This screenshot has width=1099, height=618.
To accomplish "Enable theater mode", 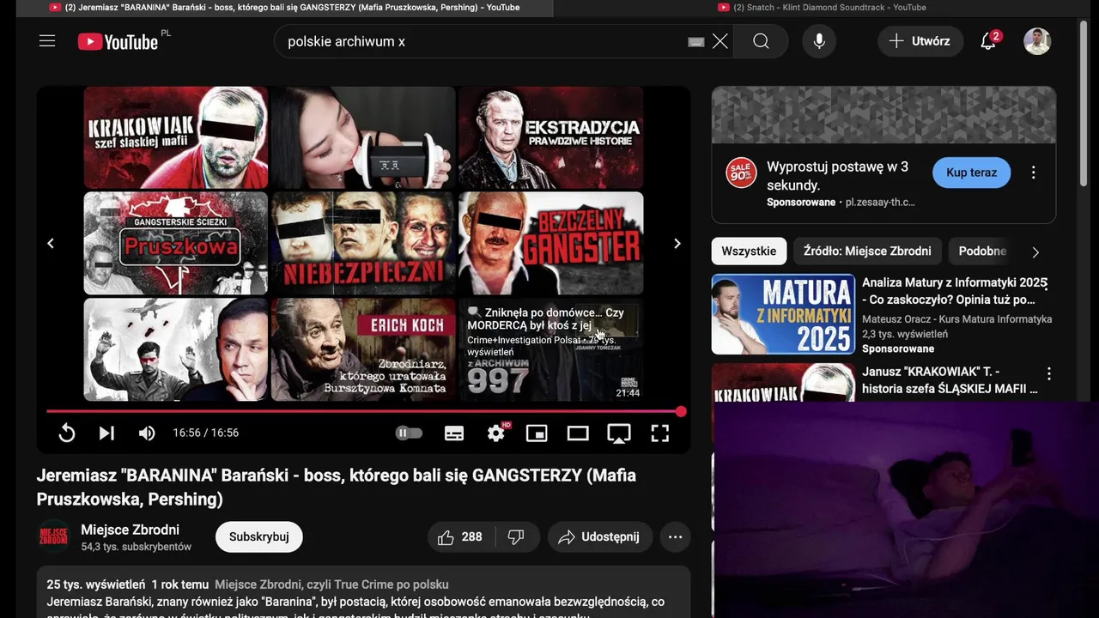I will (578, 433).
